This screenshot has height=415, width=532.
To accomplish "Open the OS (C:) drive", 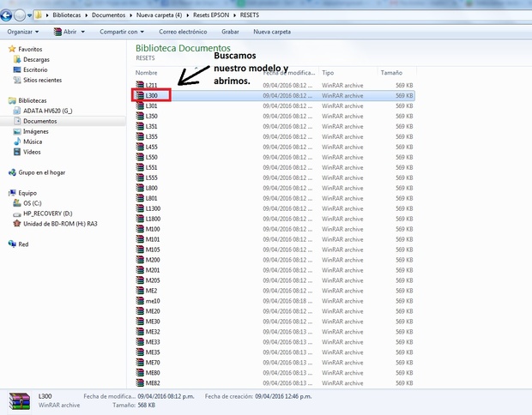I will pyautogui.click(x=33, y=203).
